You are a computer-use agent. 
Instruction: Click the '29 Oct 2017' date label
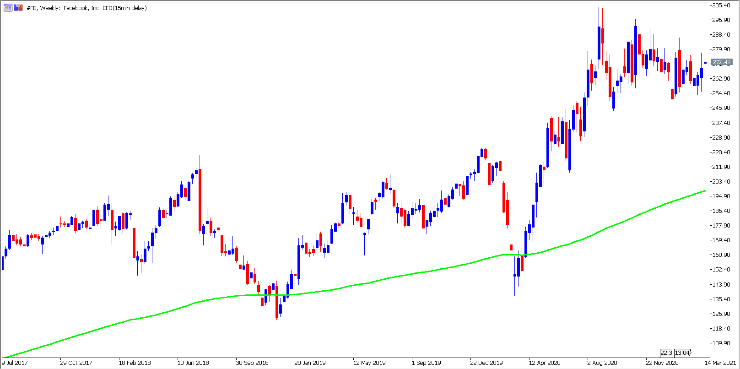pos(76,363)
